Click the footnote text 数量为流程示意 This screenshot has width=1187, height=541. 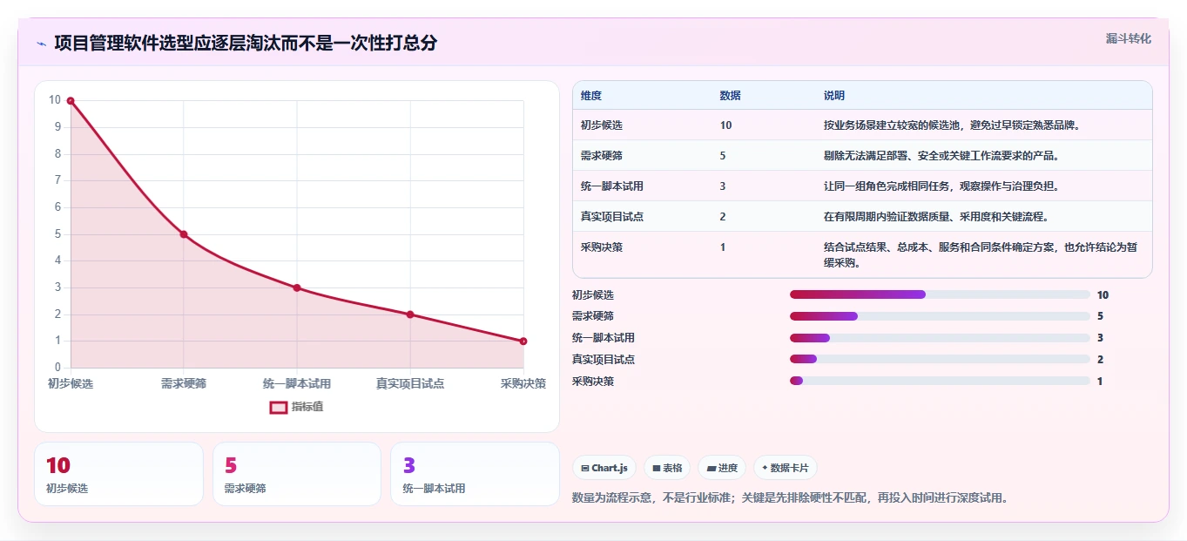point(790,498)
